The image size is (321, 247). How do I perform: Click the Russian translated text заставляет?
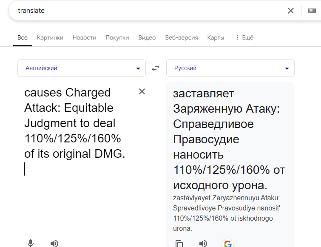(x=203, y=94)
